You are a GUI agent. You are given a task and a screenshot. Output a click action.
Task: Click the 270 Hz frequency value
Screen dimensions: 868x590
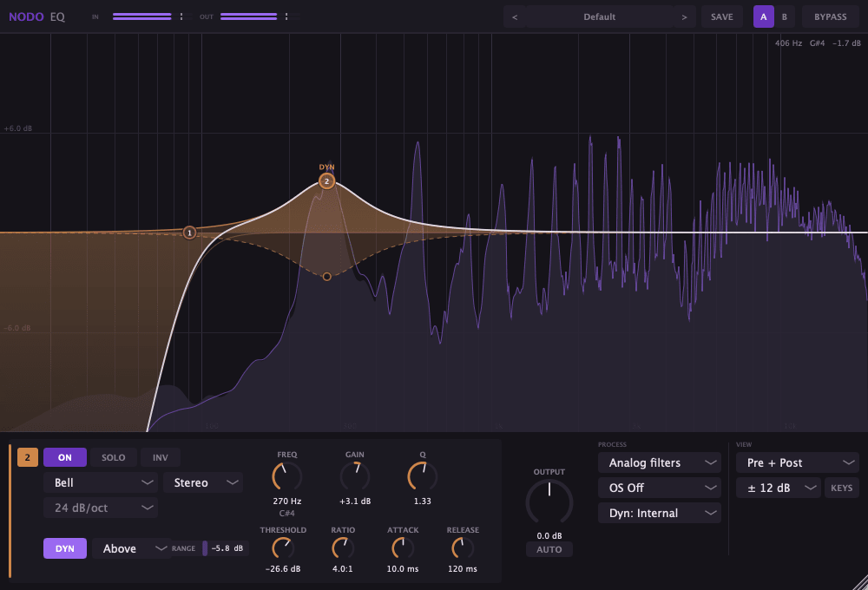click(286, 501)
